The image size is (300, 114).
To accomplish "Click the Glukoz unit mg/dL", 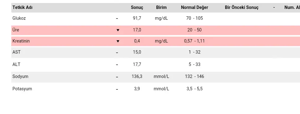I will point(161,18).
